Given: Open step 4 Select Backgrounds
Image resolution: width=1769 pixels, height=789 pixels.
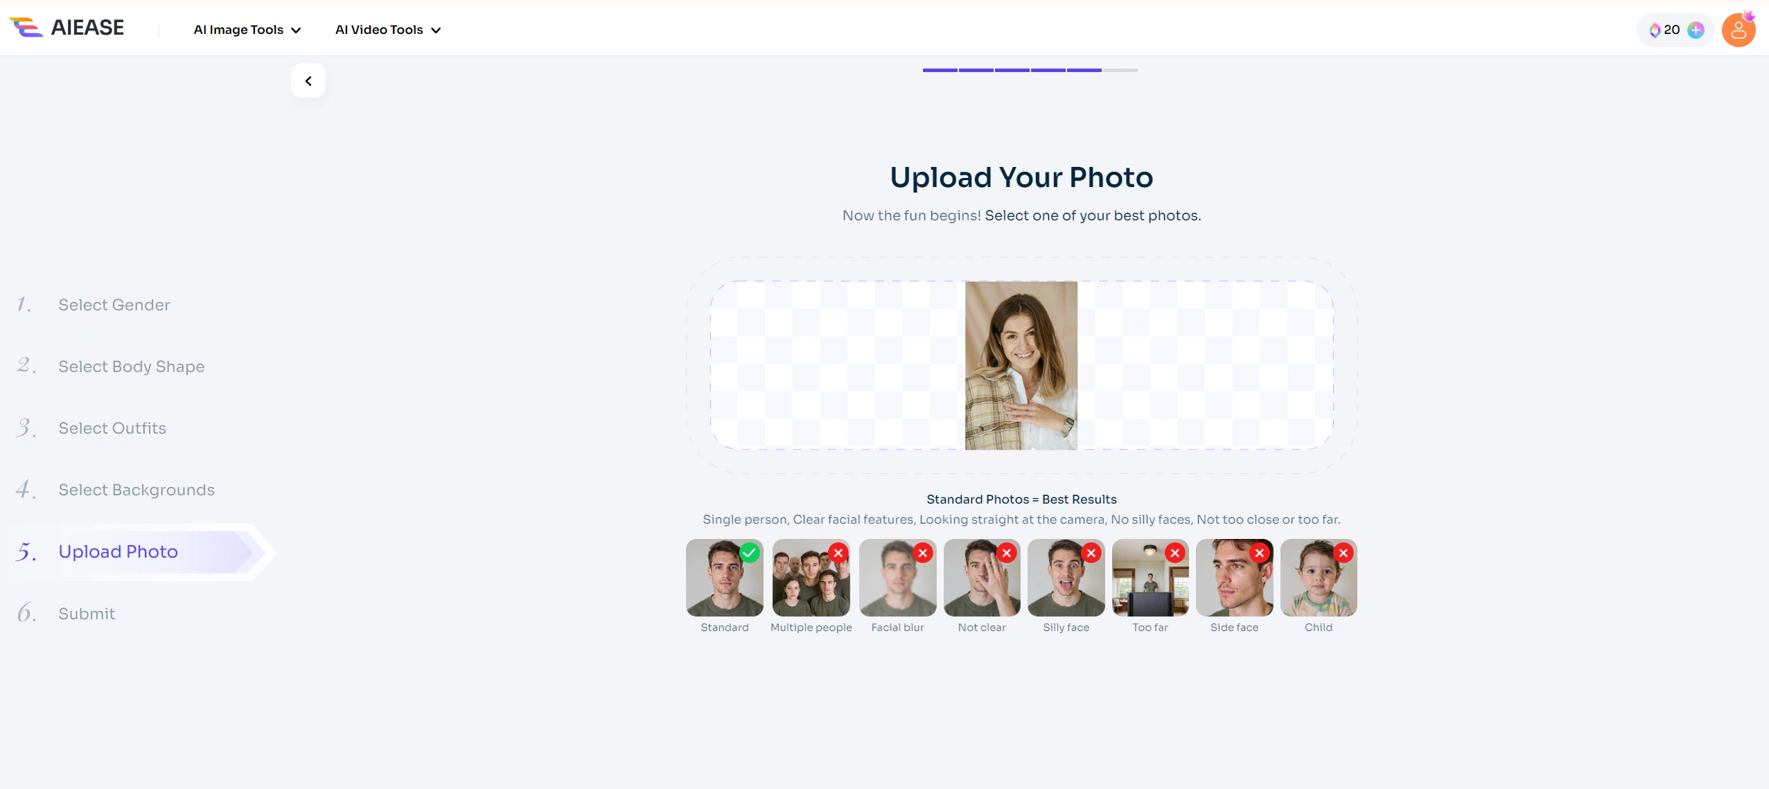Looking at the screenshot, I should point(137,490).
